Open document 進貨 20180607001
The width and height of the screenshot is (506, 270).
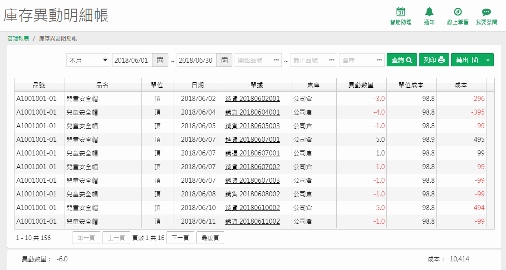point(252,140)
